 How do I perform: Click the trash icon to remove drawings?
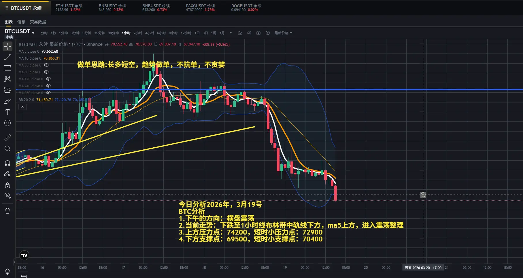pos(7,211)
